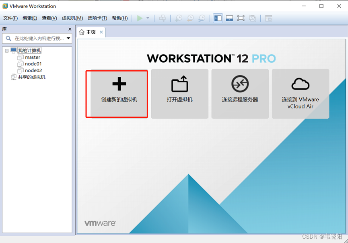The image size is (348, 243).
Task: Open the 选项卡(T) menu
Action: tap(97, 18)
